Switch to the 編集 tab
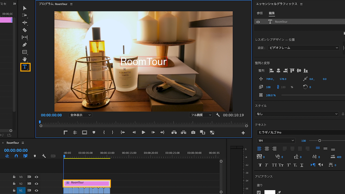The width and height of the screenshot is (345, 194). click(x=272, y=13)
